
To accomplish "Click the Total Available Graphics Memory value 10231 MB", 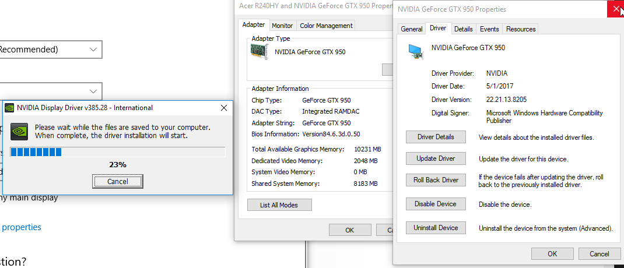I will pos(368,150).
